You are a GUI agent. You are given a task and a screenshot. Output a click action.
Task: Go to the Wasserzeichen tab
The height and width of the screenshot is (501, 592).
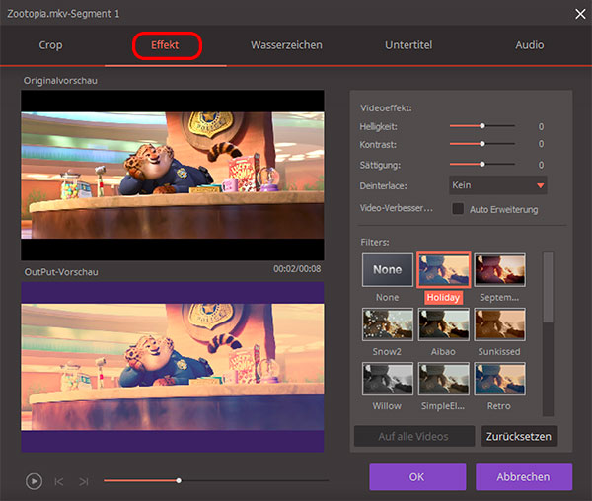[x=286, y=45]
